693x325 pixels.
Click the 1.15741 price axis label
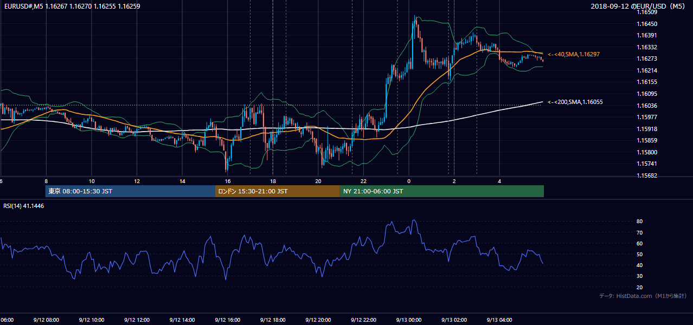tap(647, 164)
